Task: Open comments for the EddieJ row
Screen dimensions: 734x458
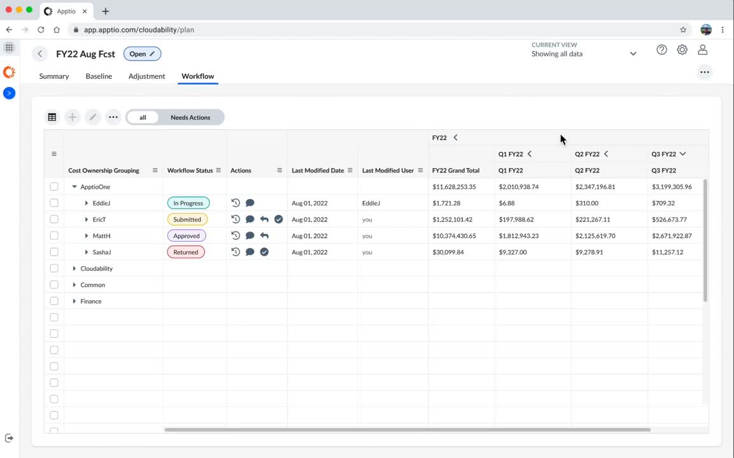Action: pyautogui.click(x=250, y=203)
